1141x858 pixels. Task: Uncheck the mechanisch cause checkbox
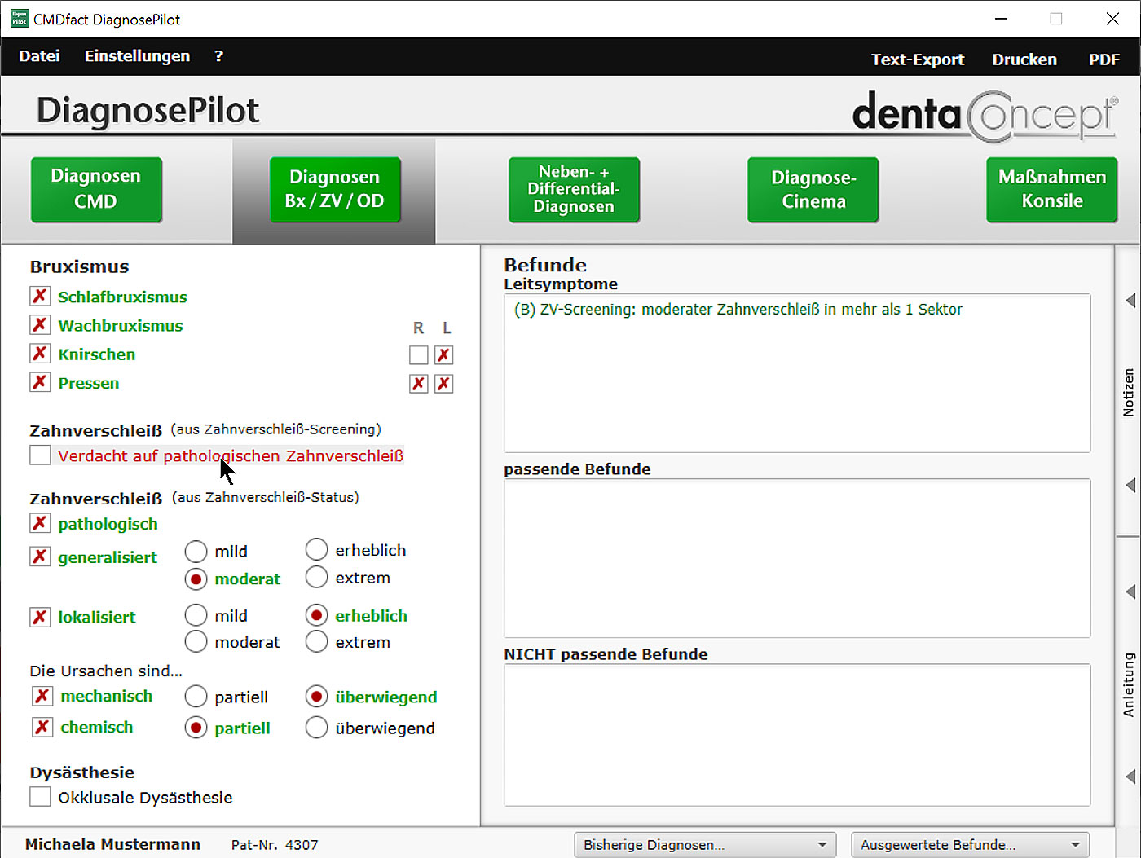click(42, 696)
